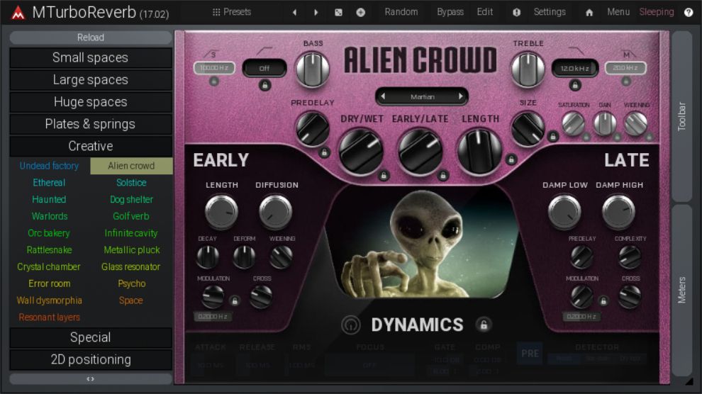Click the Dry/Wet knob
Screen dimensions: 702x394
point(360,151)
